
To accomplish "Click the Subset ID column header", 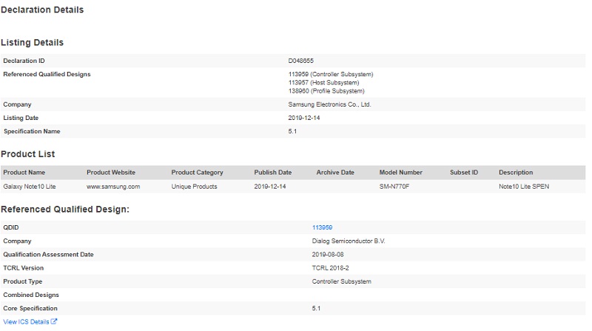I will click(x=464, y=173).
